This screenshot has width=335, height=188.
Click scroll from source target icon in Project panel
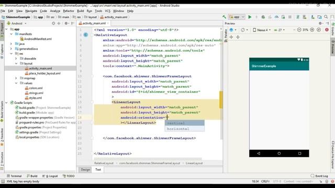53,23
